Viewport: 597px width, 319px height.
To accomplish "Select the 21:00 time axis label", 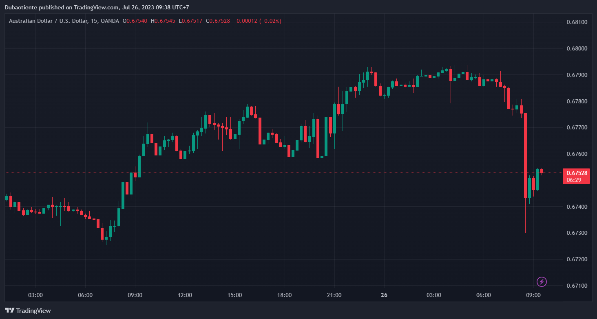I will [x=334, y=295].
